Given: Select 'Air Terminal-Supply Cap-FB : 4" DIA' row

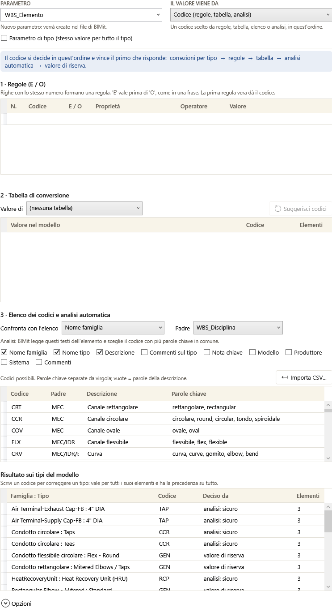Looking at the screenshot, I should click(x=166, y=521).
